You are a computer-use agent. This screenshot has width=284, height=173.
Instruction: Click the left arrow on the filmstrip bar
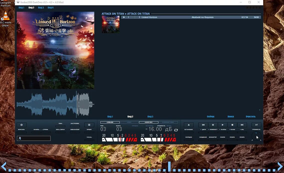pos(3,166)
